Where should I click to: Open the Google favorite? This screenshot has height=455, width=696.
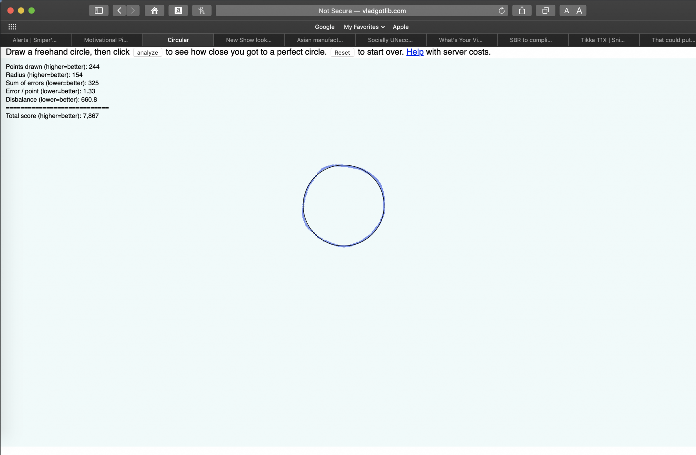pos(325,27)
